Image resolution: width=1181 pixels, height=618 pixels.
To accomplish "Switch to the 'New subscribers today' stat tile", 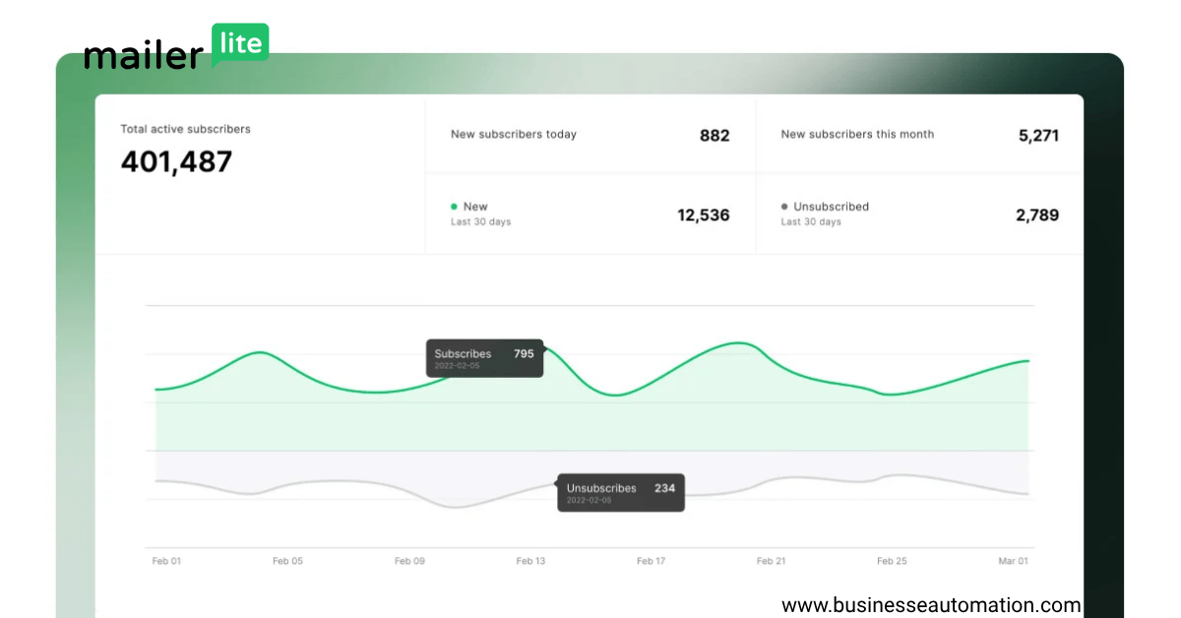I will tap(590, 135).
